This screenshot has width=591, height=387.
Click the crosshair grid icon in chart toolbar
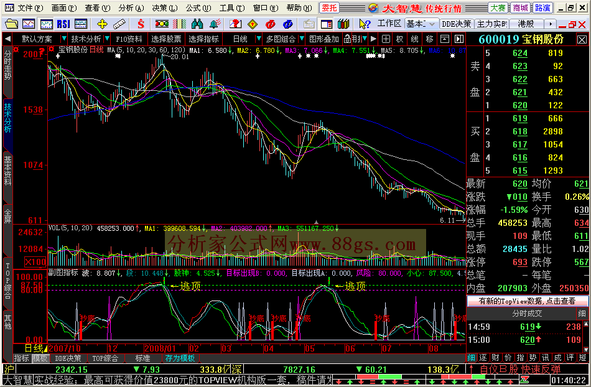click(x=386, y=39)
